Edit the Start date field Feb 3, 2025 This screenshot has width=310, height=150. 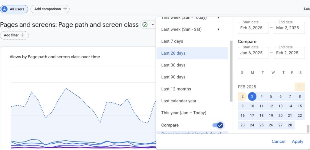click(253, 28)
